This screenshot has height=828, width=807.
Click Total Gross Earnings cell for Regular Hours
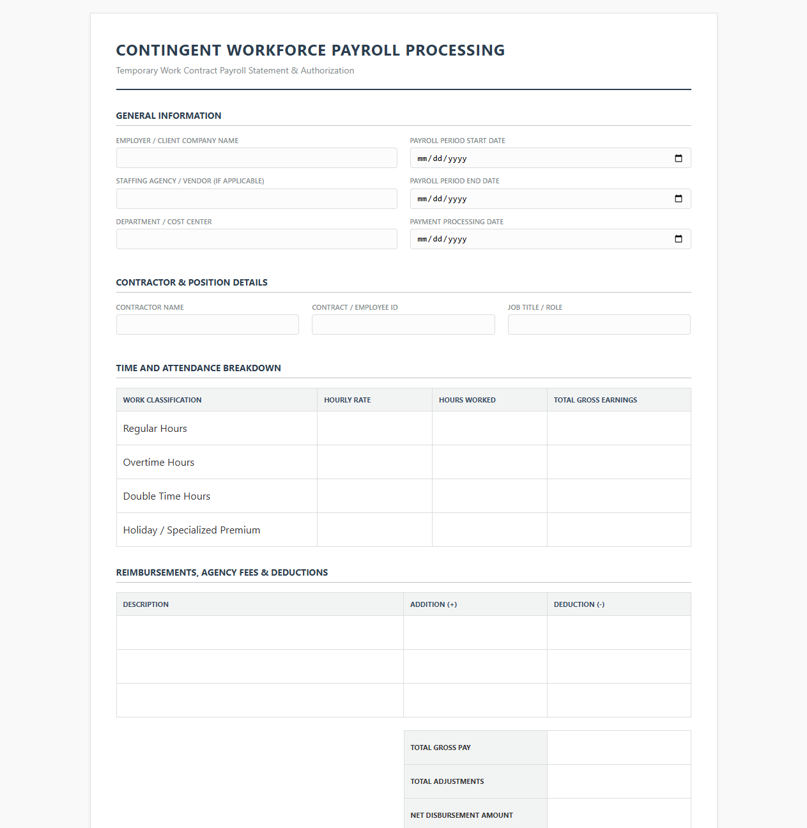pos(619,428)
